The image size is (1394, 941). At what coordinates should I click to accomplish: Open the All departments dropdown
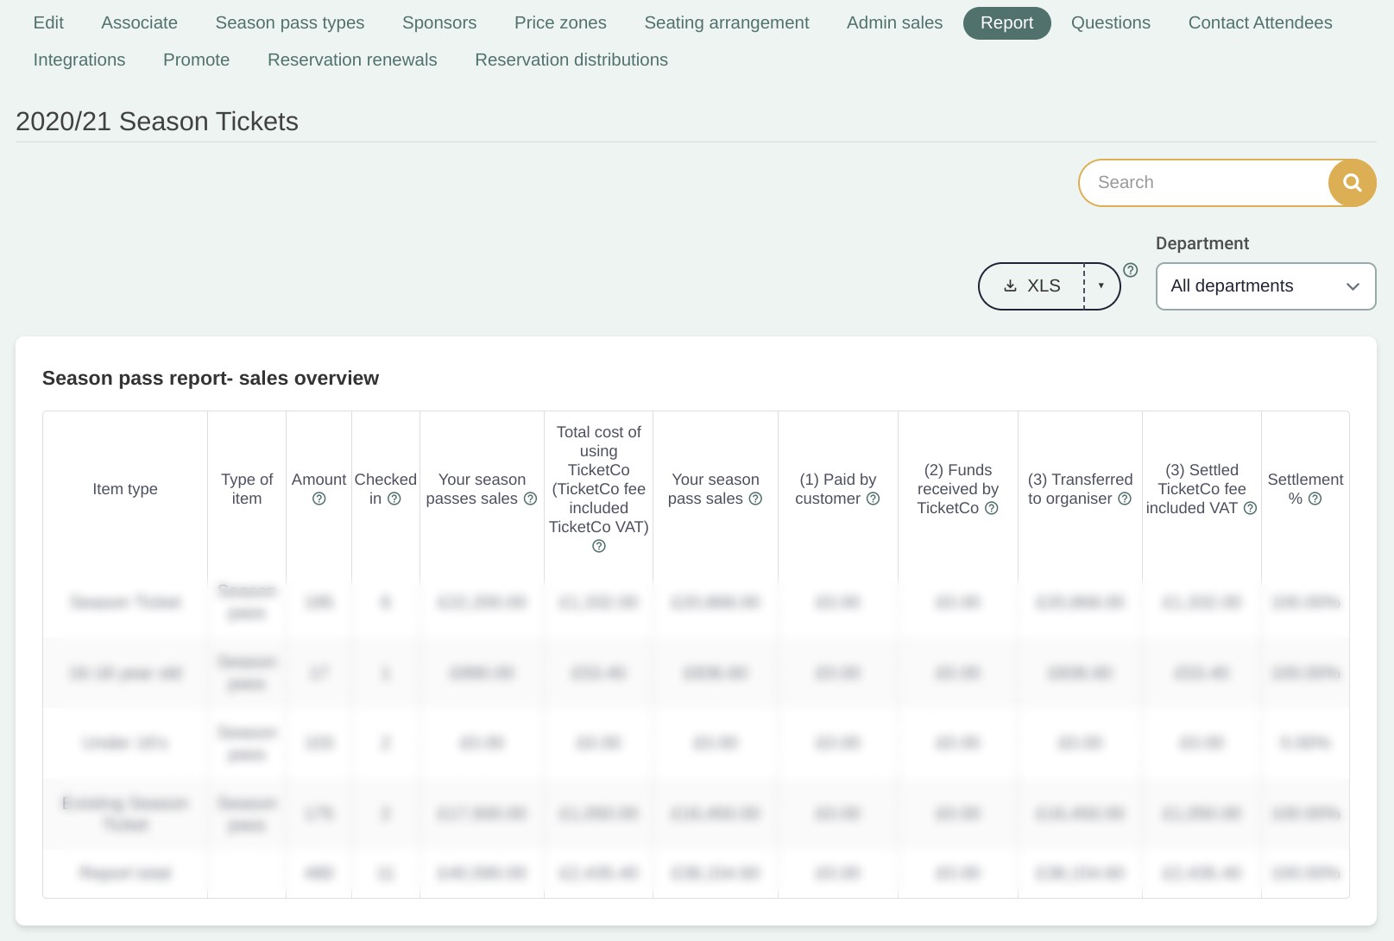[x=1265, y=286]
